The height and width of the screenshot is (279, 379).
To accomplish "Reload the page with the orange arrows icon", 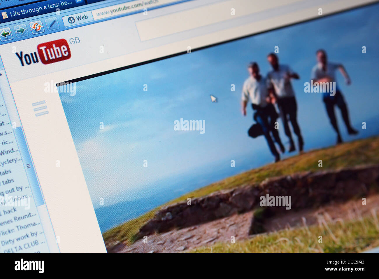I will coord(37,27).
